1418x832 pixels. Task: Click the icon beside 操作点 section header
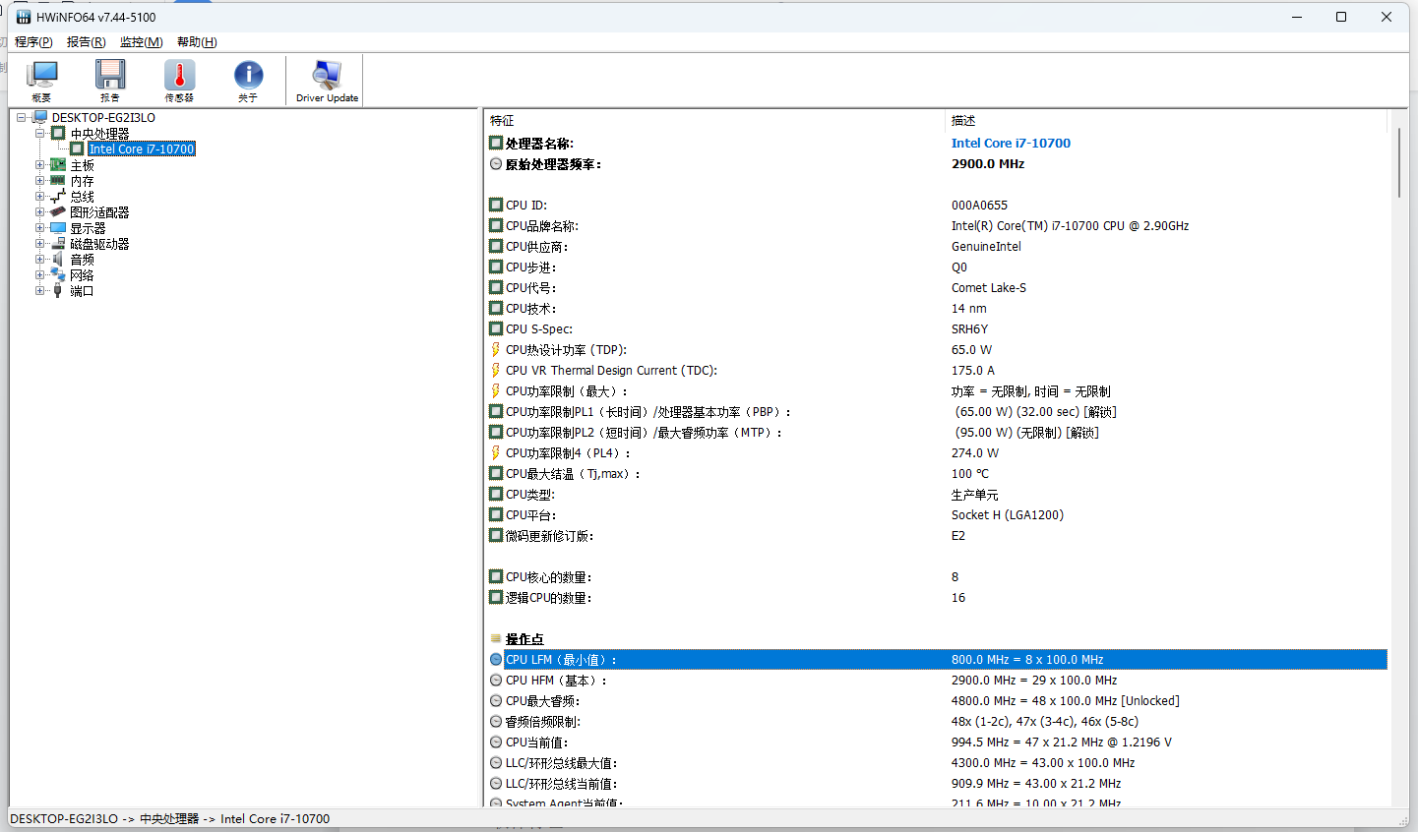click(x=496, y=639)
